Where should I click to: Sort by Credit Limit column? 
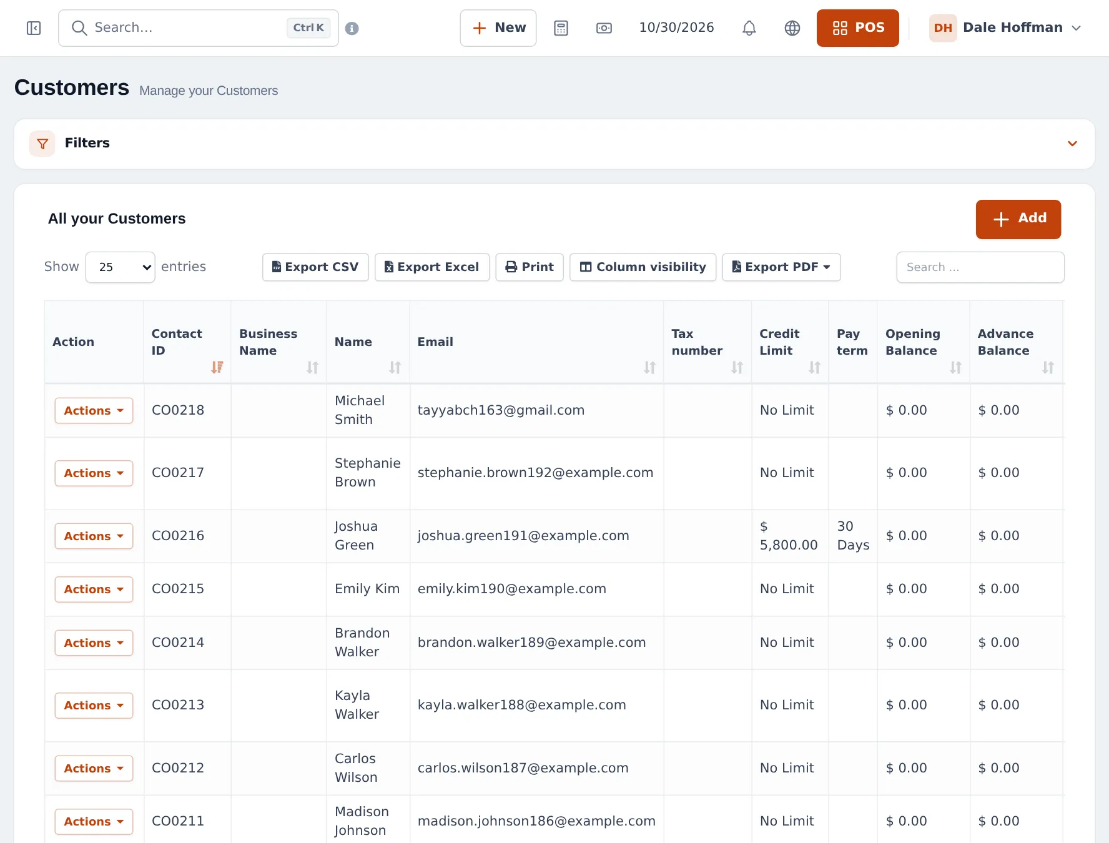click(814, 367)
